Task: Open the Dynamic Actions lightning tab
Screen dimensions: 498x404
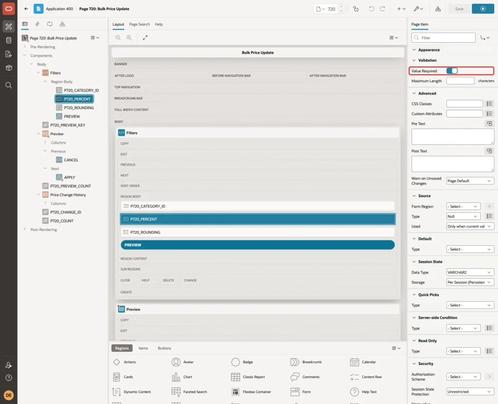Action: click(x=37, y=24)
